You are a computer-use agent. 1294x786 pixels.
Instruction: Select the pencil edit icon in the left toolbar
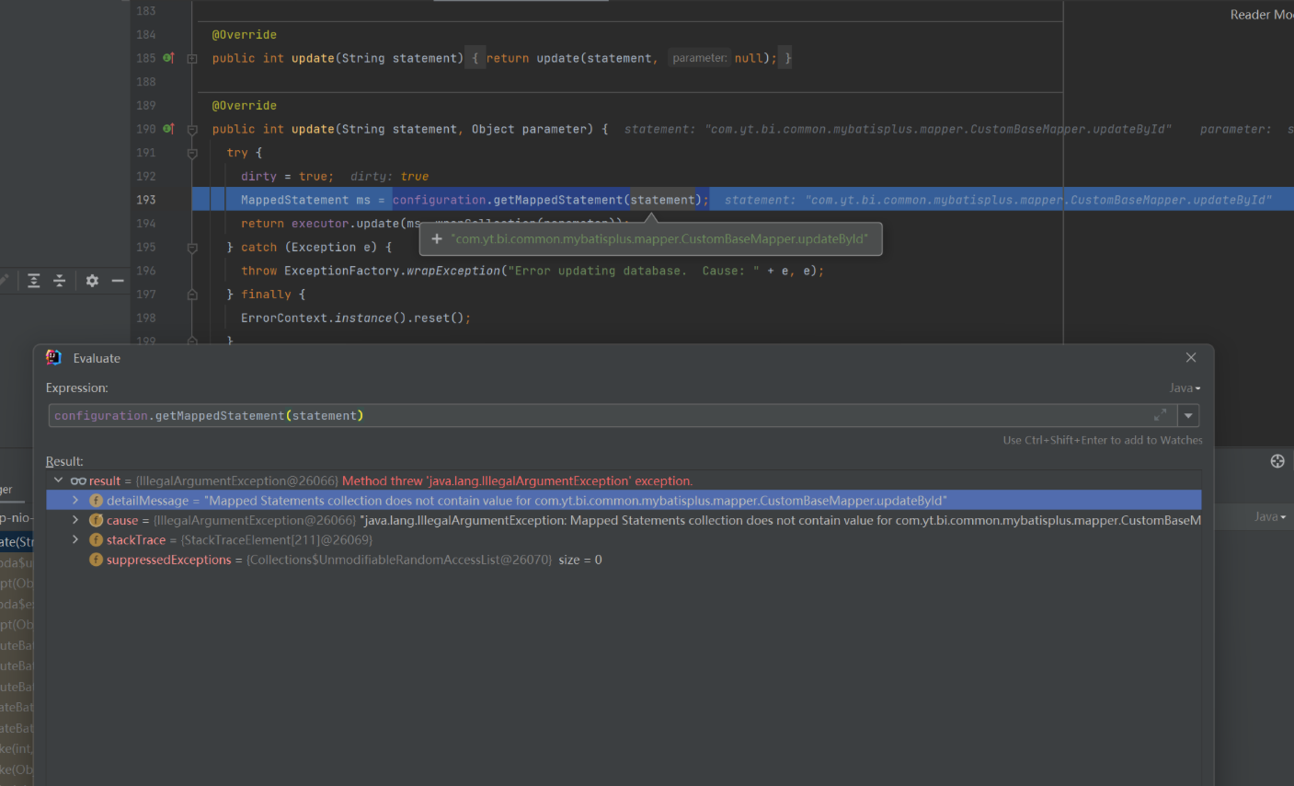pos(4,281)
